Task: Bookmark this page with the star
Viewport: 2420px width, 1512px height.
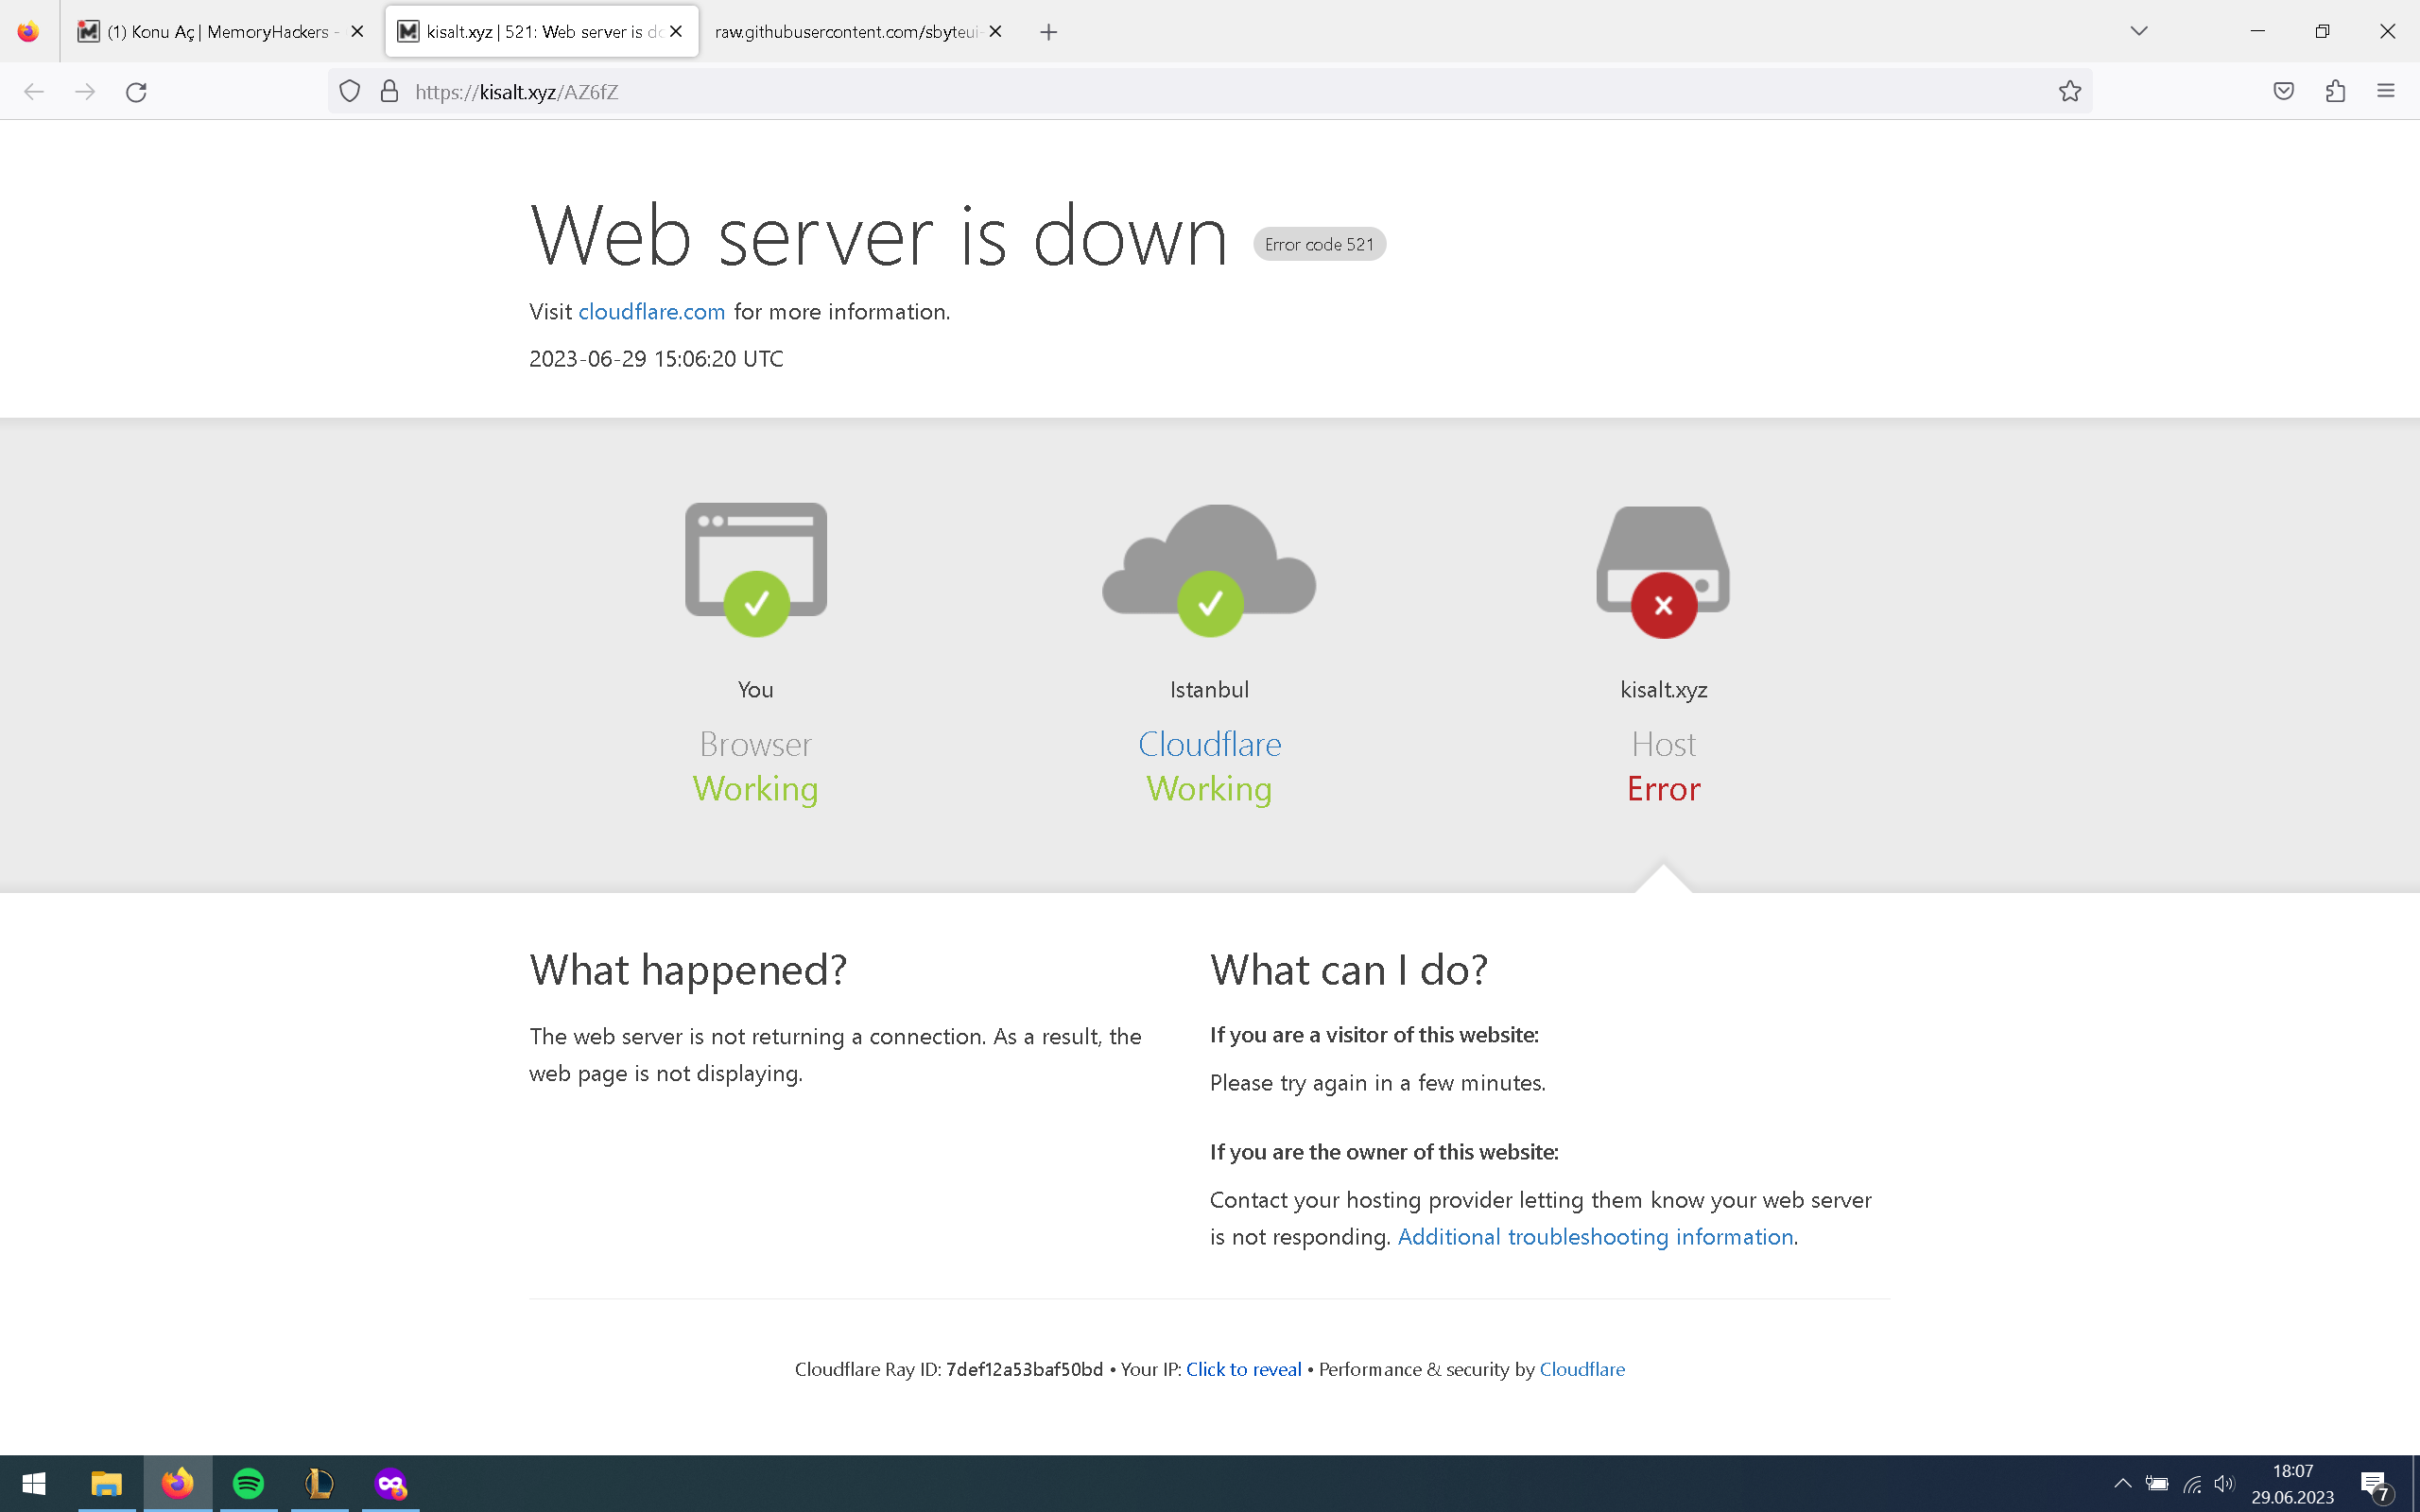Action: pyautogui.click(x=2069, y=92)
